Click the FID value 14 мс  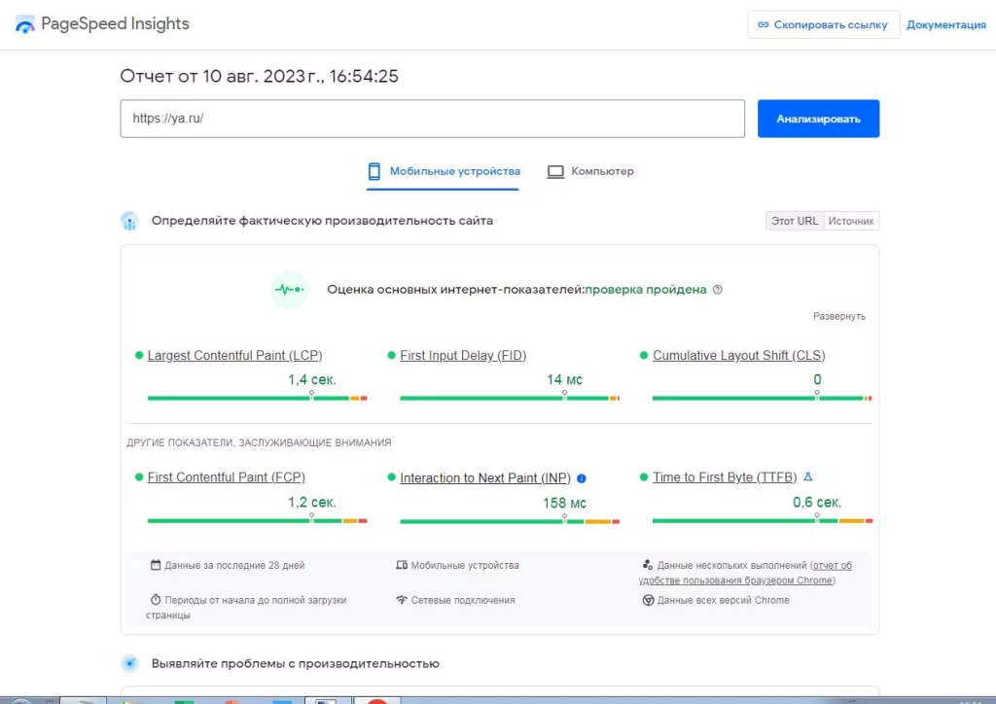pyautogui.click(x=565, y=379)
